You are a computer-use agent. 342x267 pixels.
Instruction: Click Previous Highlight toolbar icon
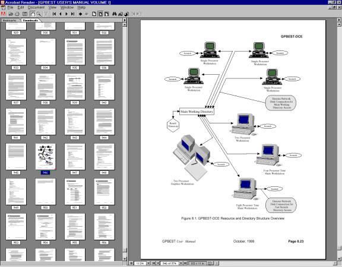pyautogui.click(x=133, y=14)
